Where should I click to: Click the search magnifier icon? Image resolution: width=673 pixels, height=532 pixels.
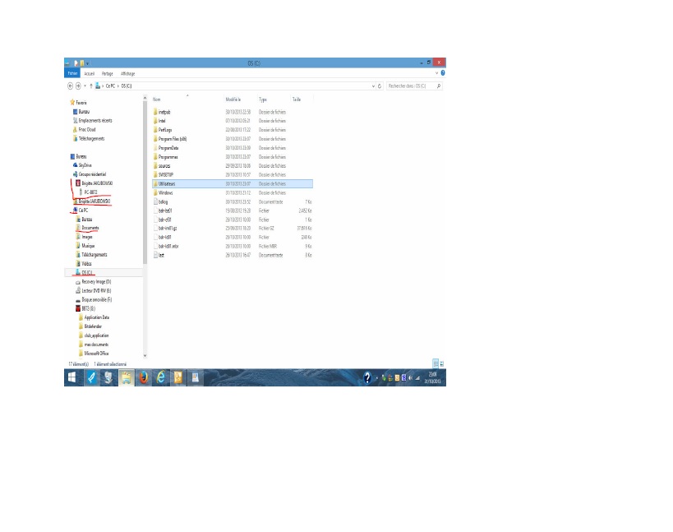(x=439, y=86)
